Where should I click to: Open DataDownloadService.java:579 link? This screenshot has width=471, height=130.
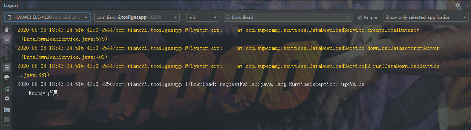point(64,39)
